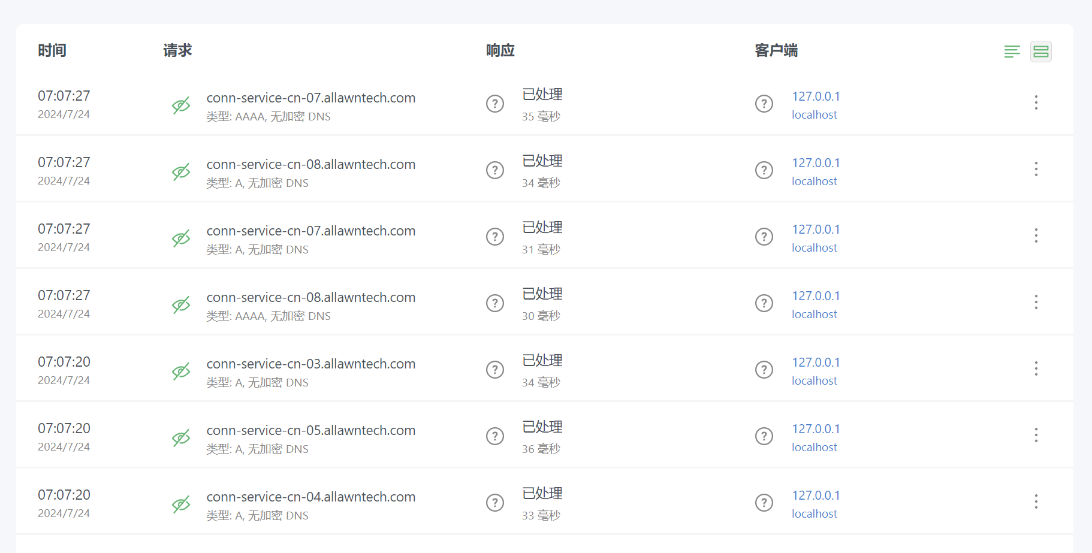Click localhost link in cn-04 row
This screenshot has height=553, width=1092.
coord(815,513)
